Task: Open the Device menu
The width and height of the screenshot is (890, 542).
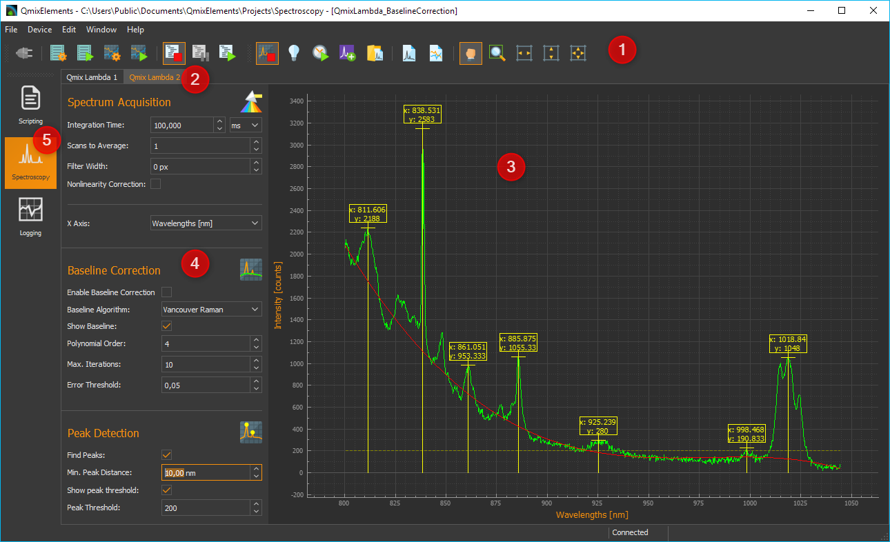Action: 39,30
